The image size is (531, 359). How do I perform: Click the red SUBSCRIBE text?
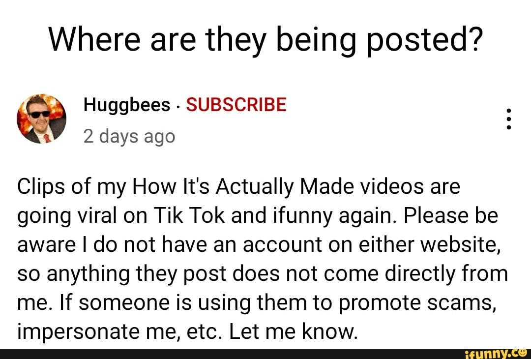coord(236,104)
